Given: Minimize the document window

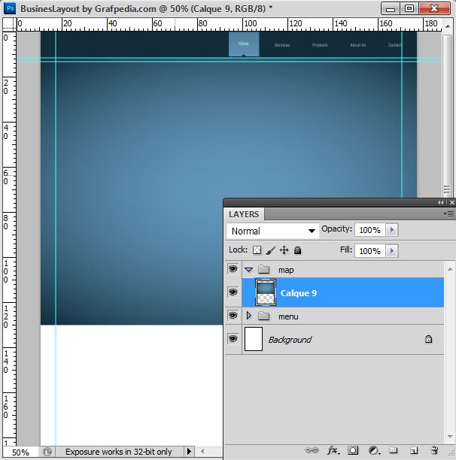Looking at the screenshot, I should pyautogui.click(x=391, y=8).
